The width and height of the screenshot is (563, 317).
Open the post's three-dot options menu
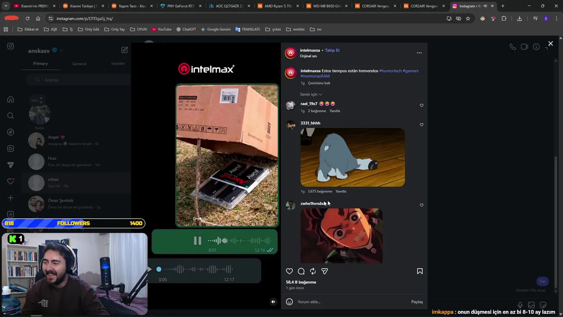419,53
